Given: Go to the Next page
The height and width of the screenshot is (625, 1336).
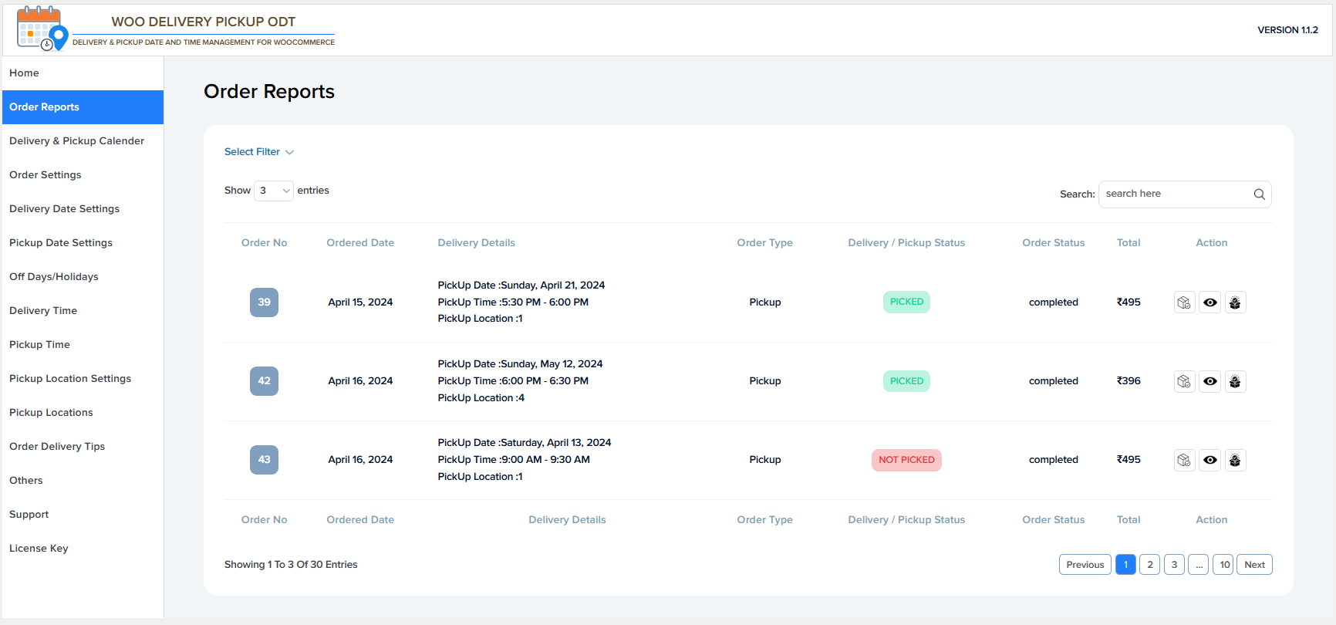Looking at the screenshot, I should pos(1254,565).
